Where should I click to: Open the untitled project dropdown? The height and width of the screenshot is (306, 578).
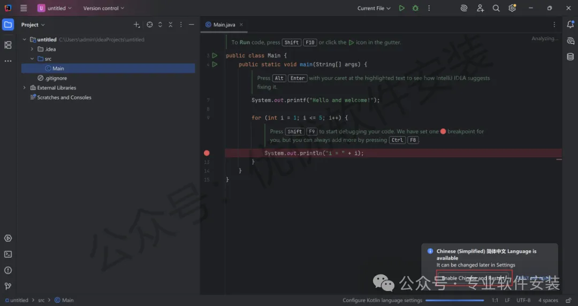pos(55,8)
